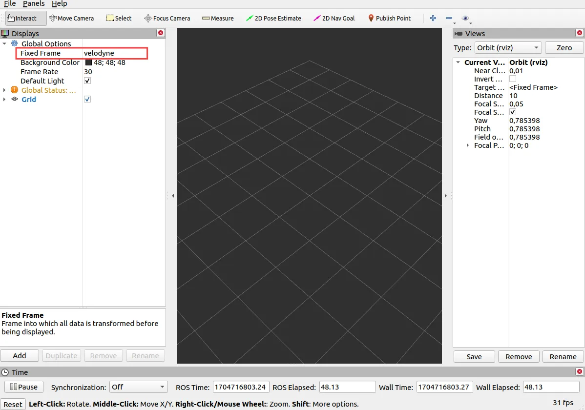The height and width of the screenshot is (410, 585).
Task: Click the Add display button
Action: point(20,356)
